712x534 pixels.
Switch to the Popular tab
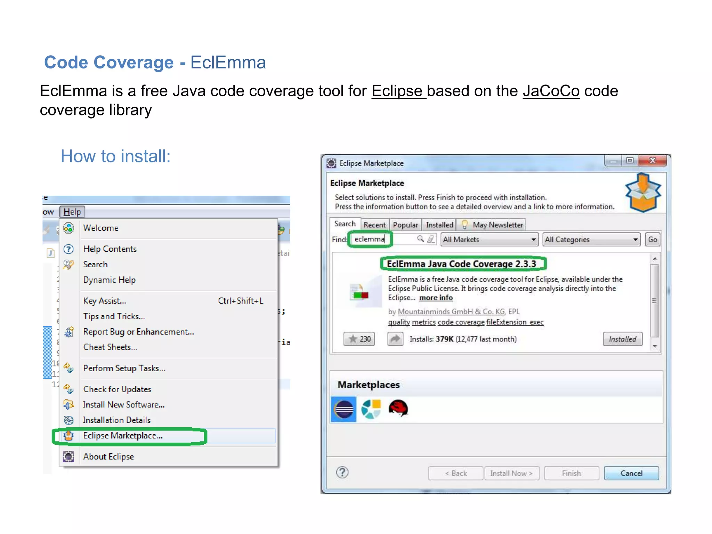(x=405, y=225)
